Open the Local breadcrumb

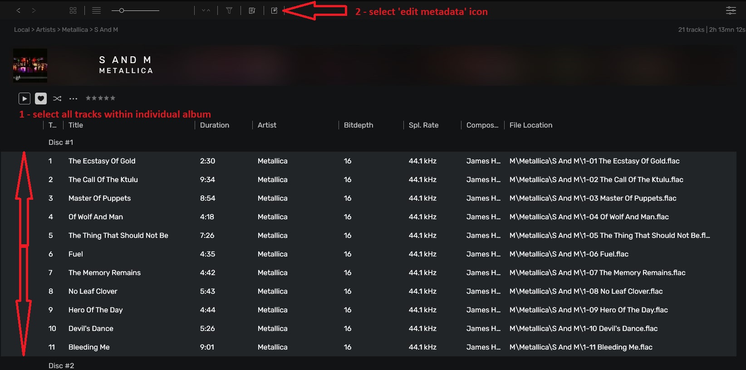click(22, 30)
